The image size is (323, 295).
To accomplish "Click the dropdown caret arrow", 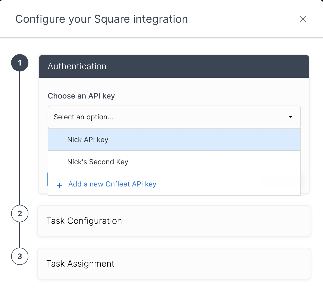I will (291, 117).
